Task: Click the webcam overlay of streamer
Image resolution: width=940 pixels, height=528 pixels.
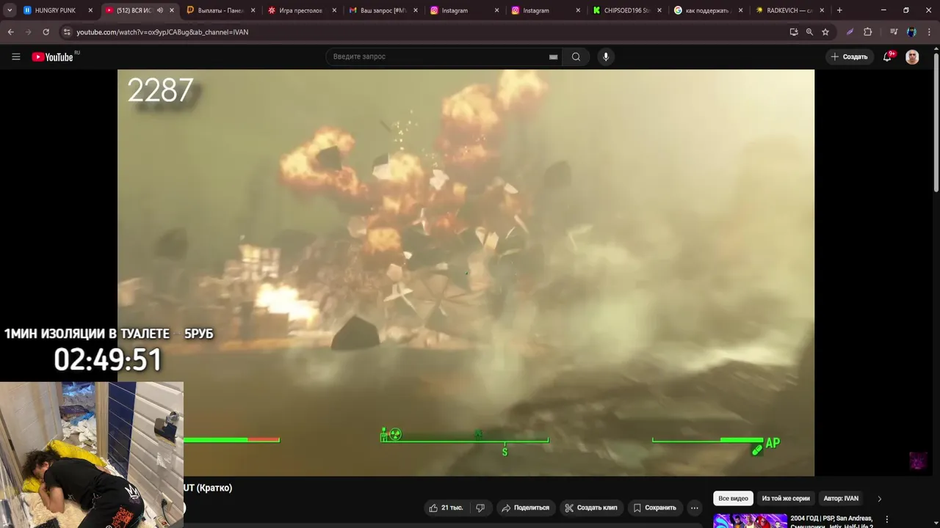Action: 91,455
